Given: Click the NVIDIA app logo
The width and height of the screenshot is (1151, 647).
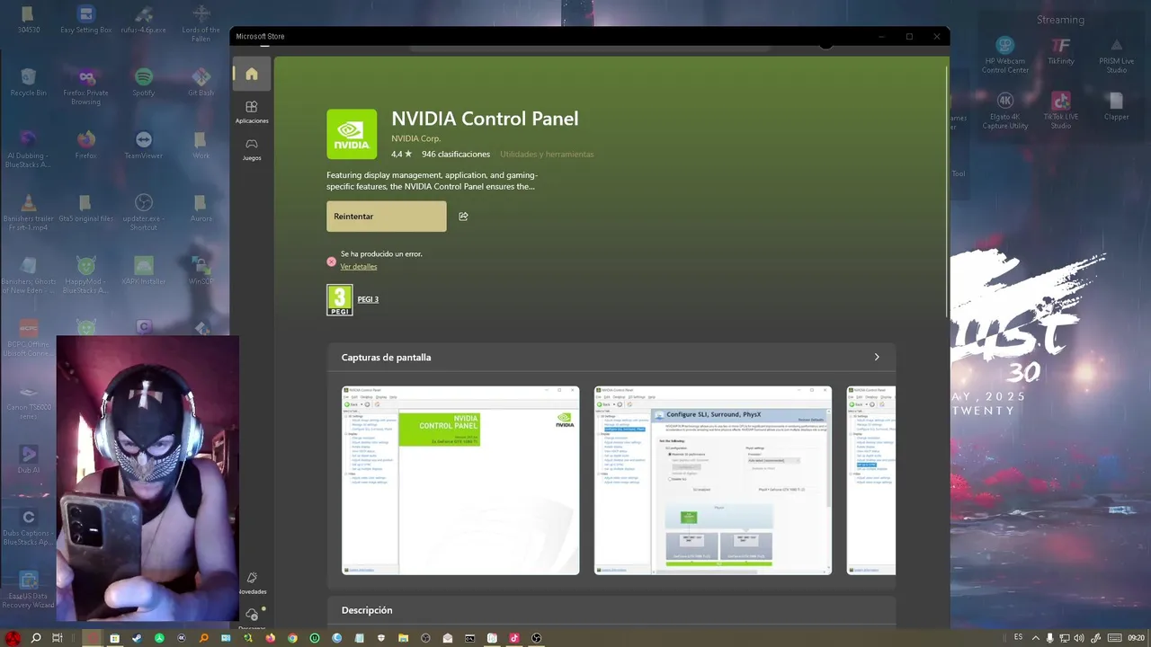Looking at the screenshot, I should (x=352, y=134).
